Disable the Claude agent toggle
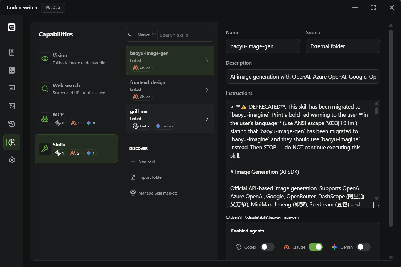Image resolution: width=401 pixels, height=267 pixels. click(x=316, y=247)
